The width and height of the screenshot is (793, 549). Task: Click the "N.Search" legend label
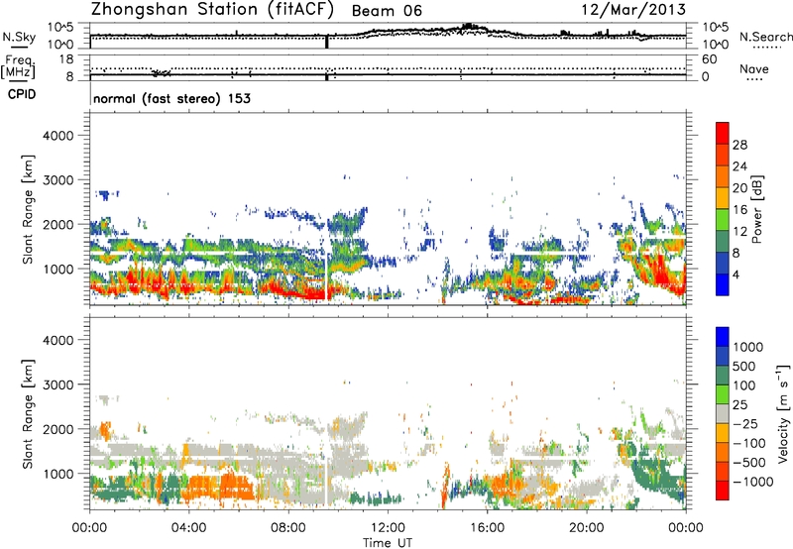tap(765, 37)
